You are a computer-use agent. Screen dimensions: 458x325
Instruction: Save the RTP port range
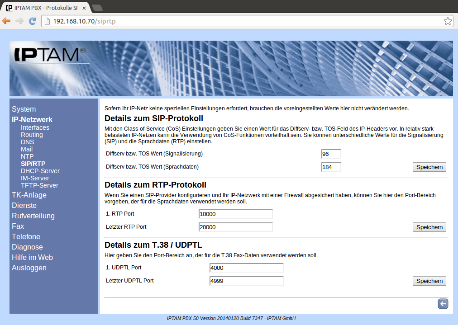(x=429, y=227)
